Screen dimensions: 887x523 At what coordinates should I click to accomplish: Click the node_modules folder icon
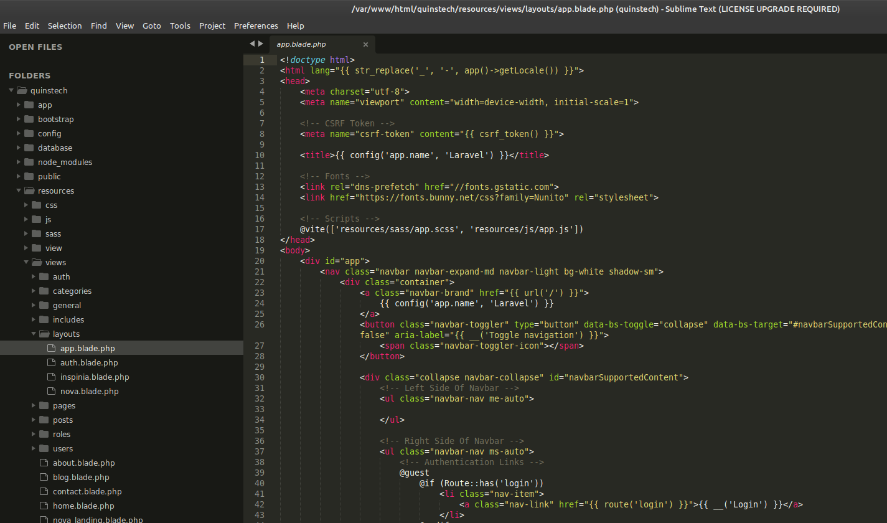click(x=29, y=162)
